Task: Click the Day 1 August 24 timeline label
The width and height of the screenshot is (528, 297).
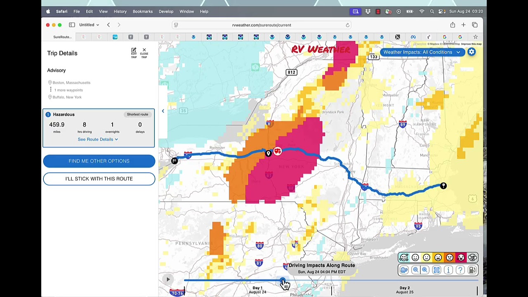Action: click(x=257, y=290)
